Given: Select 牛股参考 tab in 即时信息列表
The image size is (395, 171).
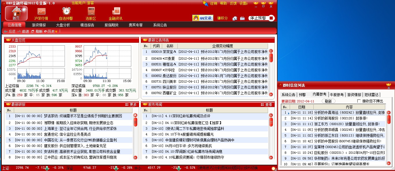Looking at the screenshot, I should 337,95.
